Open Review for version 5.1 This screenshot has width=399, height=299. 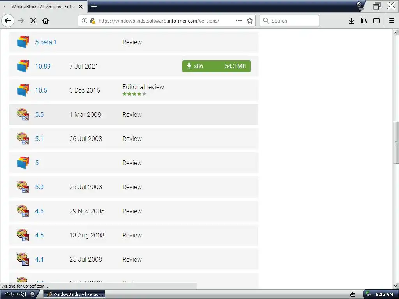click(132, 139)
